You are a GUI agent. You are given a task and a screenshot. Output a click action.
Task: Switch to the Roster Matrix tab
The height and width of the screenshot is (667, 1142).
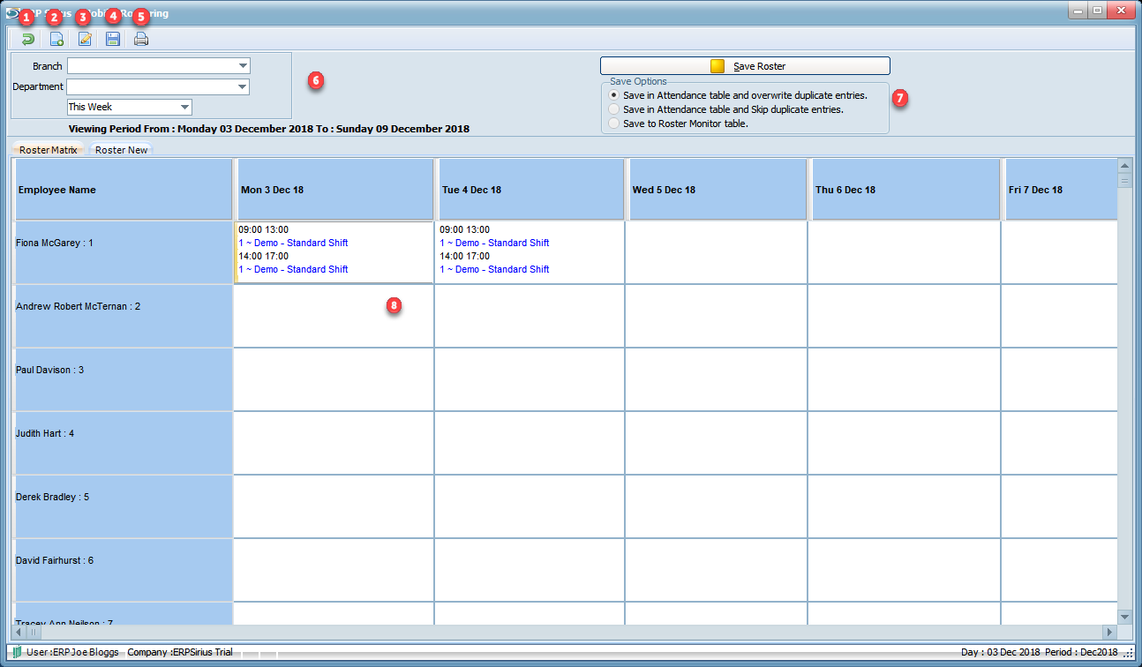pyautogui.click(x=49, y=150)
